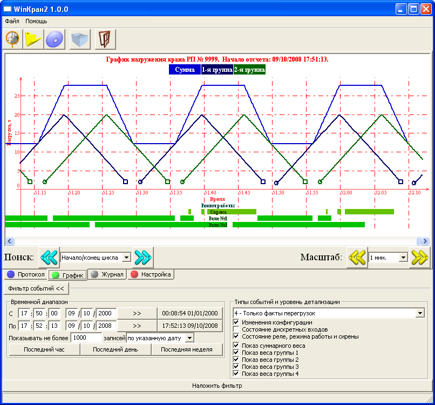Open the 1 мин. scale dropdown
435x405 pixels.
[x=403, y=258]
